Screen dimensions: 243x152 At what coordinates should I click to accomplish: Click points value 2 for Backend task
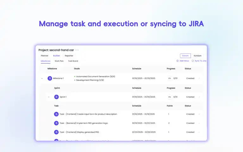(169, 123)
